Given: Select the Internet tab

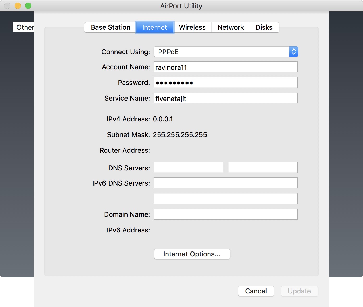Looking at the screenshot, I should (x=155, y=27).
